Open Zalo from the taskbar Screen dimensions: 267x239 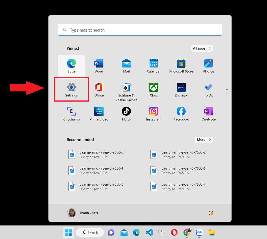coord(199,232)
